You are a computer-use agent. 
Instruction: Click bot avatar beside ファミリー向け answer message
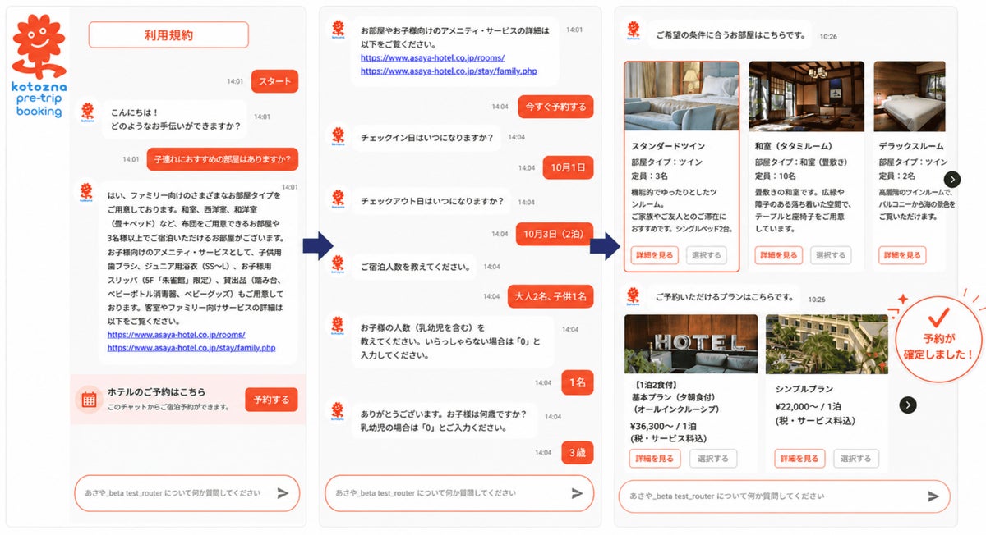click(x=87, y=193)
